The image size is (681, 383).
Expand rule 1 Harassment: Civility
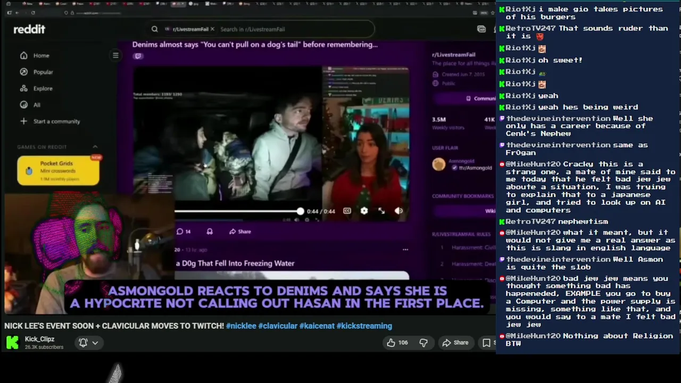[468, 247]
